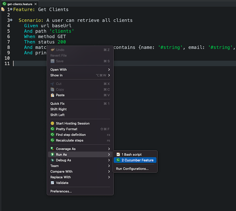Click the Debug As bug icon

click(52, 160)
